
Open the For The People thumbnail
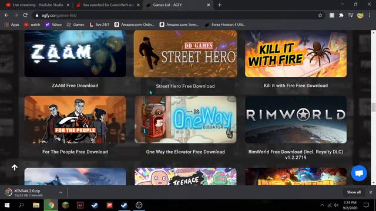[75, 120]
